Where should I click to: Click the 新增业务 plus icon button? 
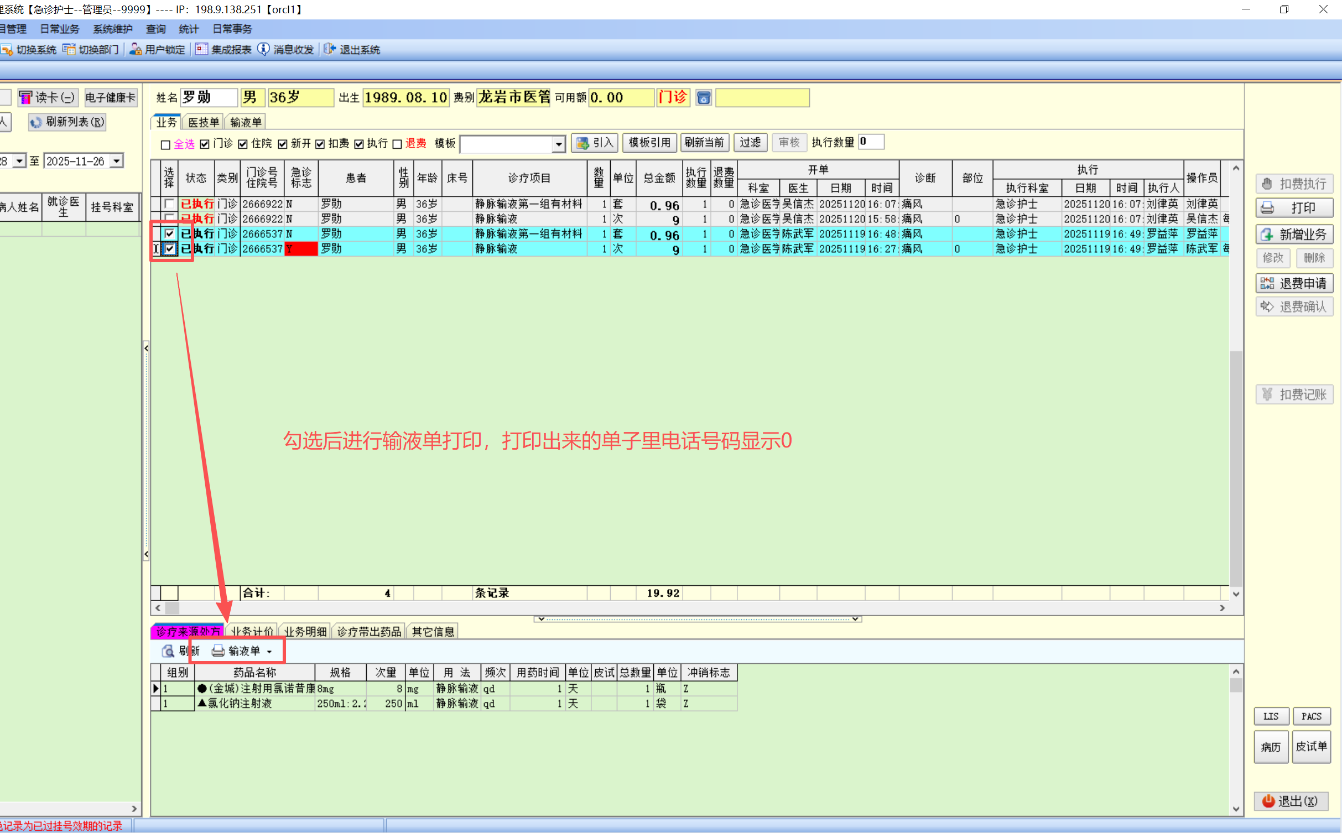[x=1294, y=235]
